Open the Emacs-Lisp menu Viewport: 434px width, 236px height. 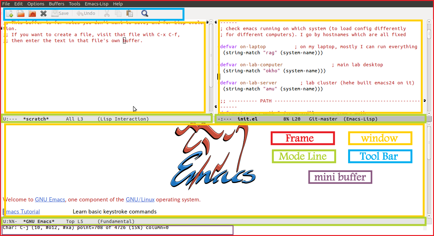pyautogui.click(x=96, y=4)
